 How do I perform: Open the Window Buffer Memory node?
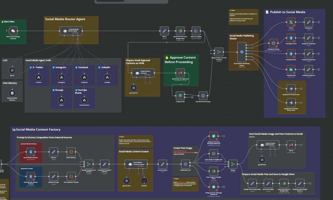pos(12,93)
